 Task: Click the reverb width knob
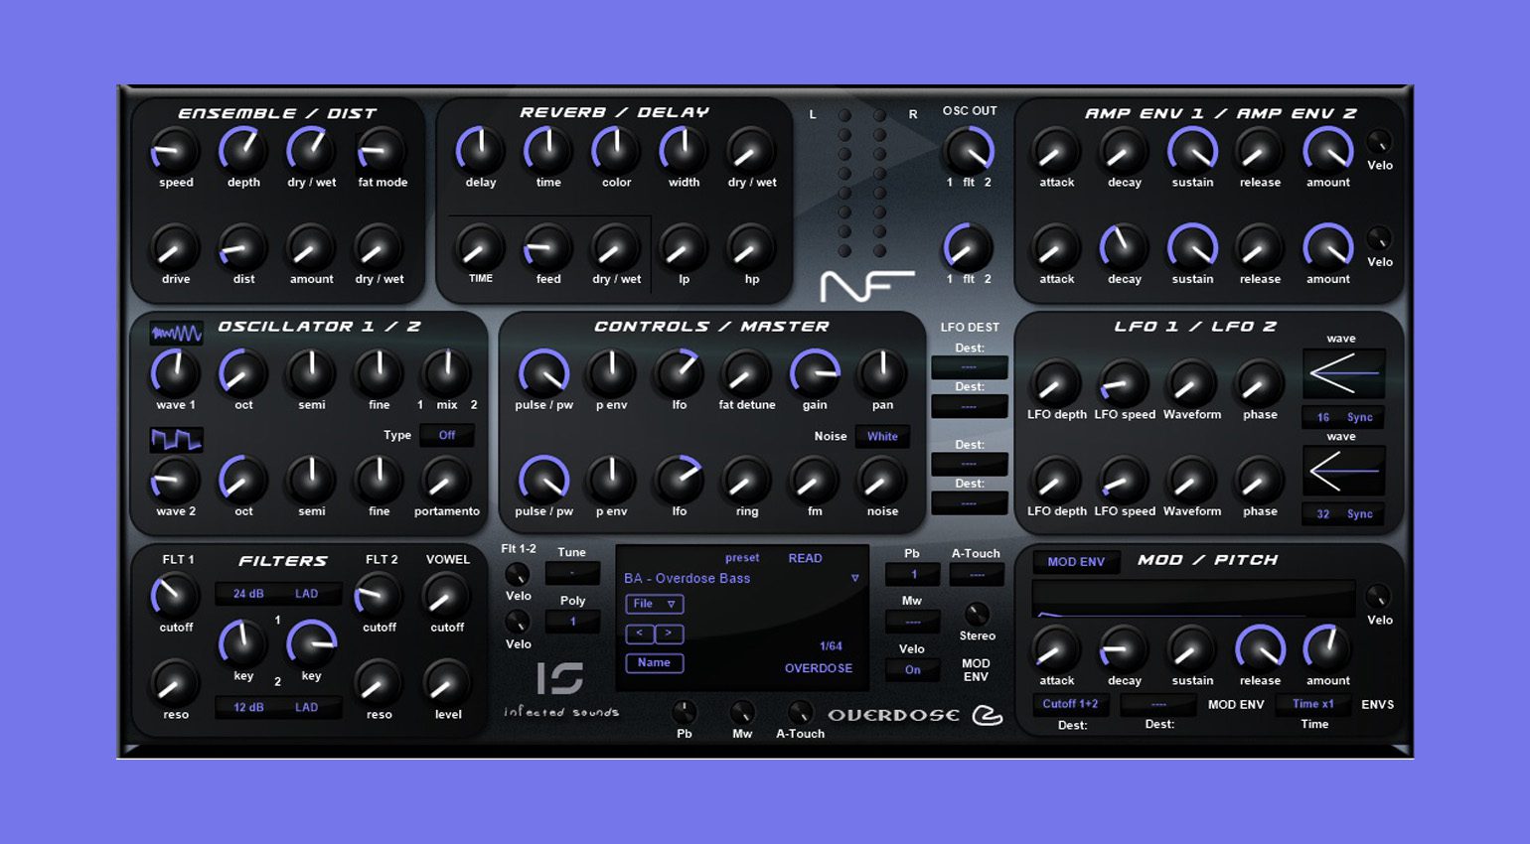[x=684, y=152]
